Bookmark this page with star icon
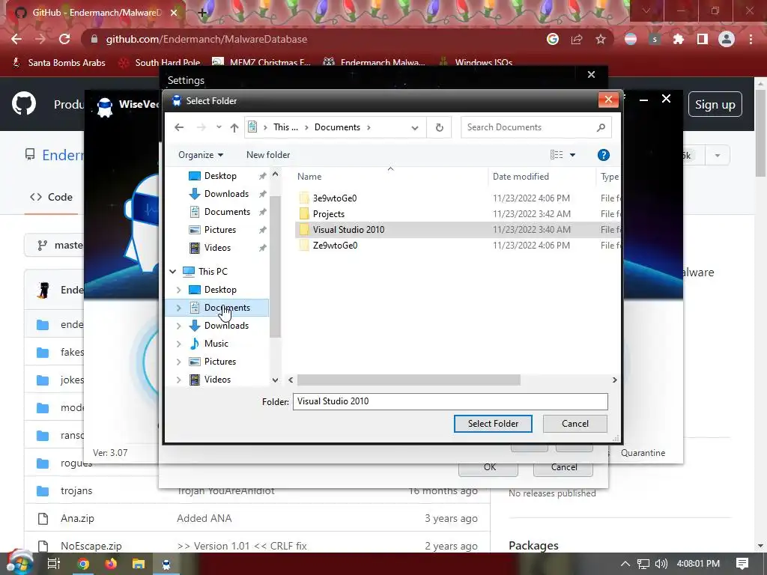 pos(601,39)
